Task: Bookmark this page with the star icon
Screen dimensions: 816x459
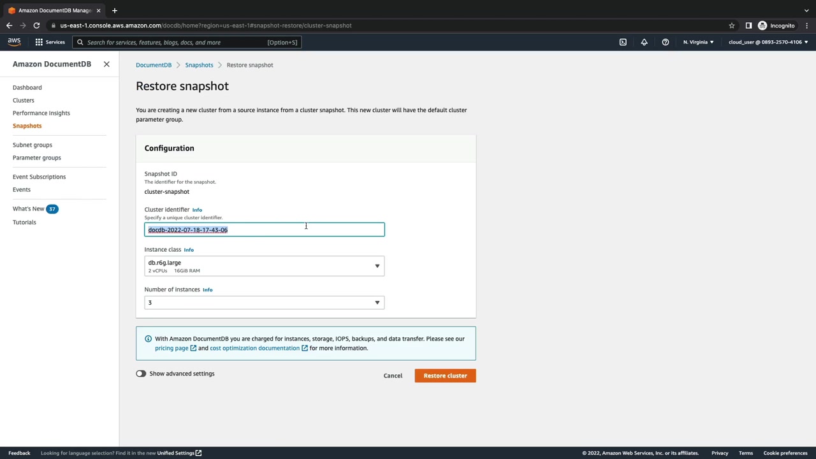Action: click(732, 25)
